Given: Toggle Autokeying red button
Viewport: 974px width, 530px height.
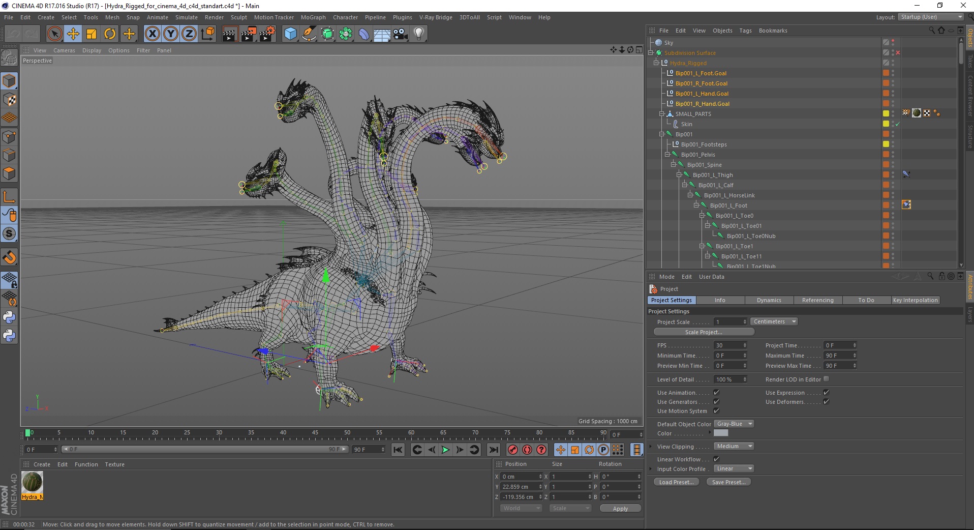Looking at the screenshot, I should pyautogui.click(x=527, y=450).
